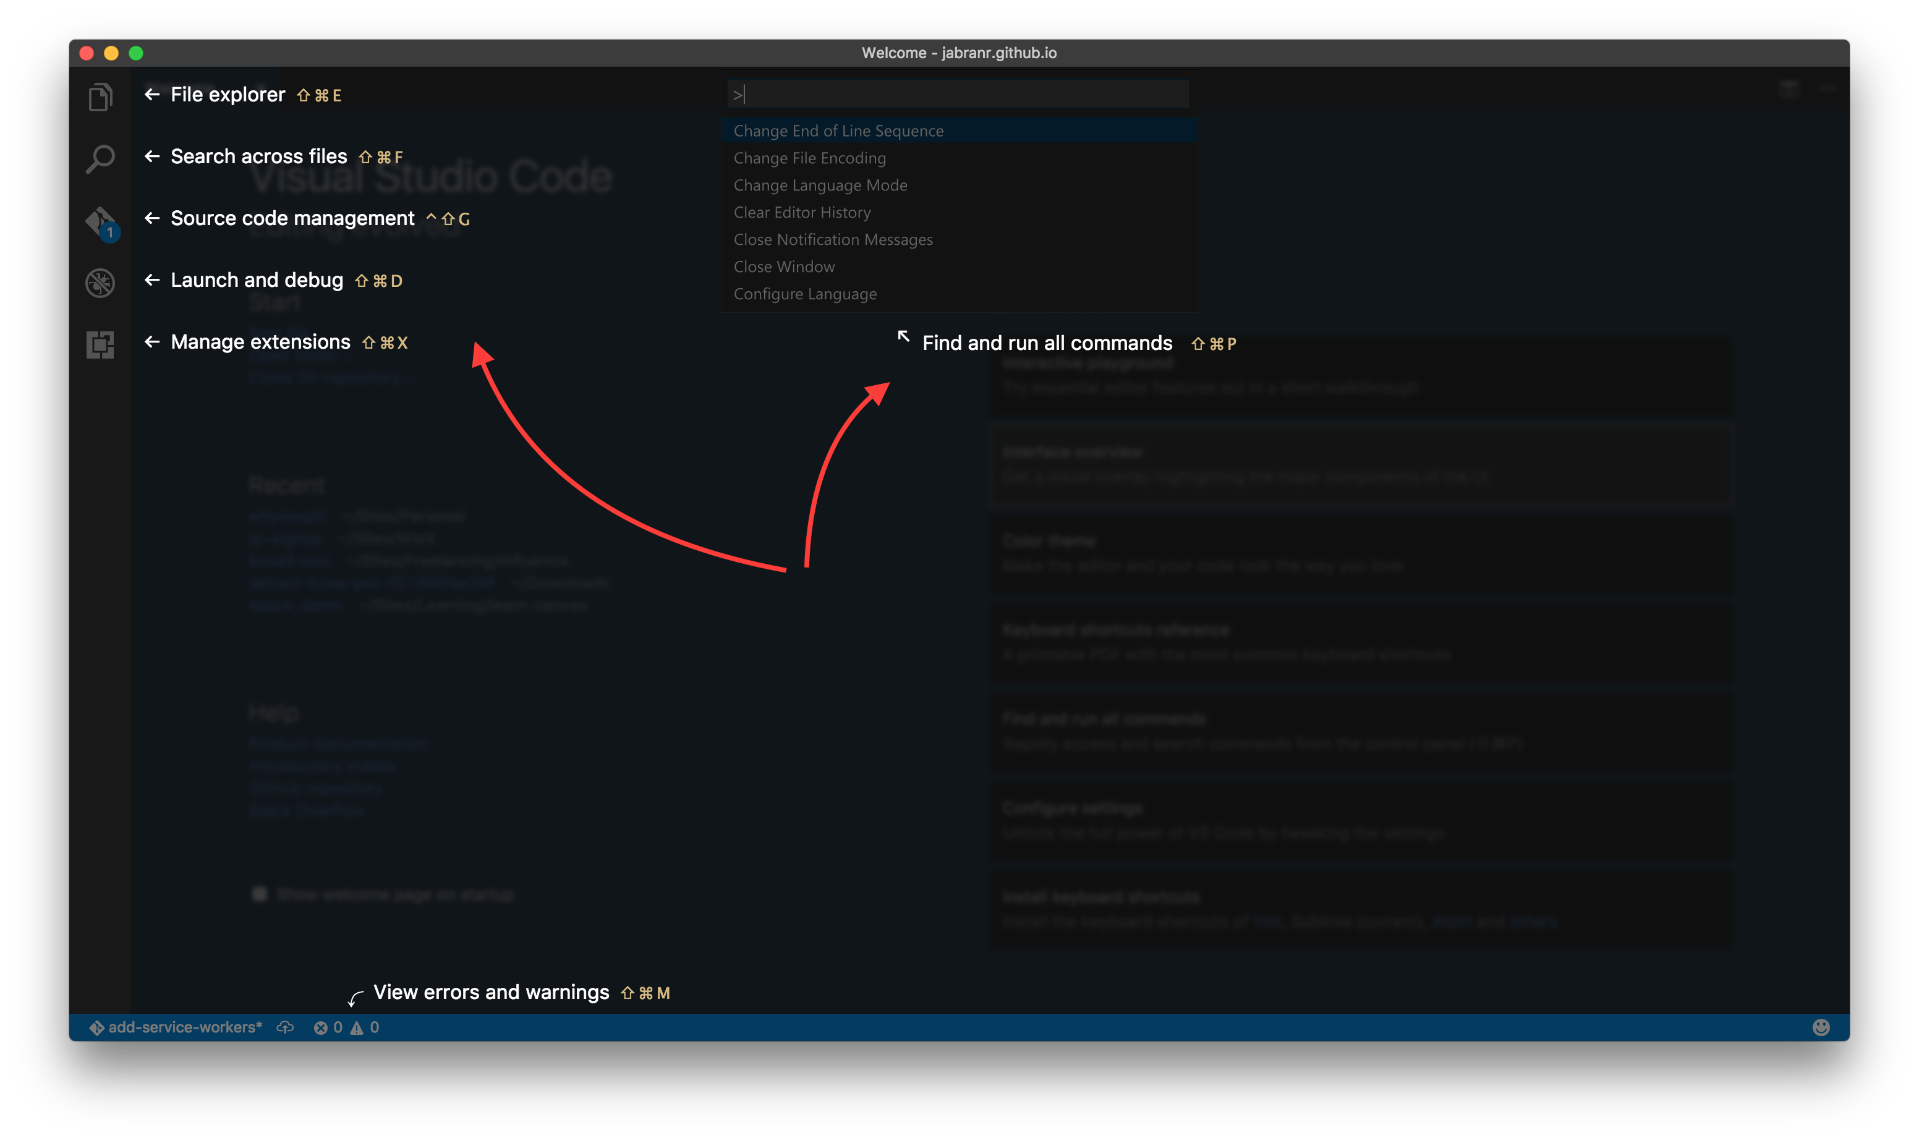Viewport: 1919px width, 1140px height.
Task: Click the window title Welcome - jabranr.github.io
Action: tap(959, 52)
